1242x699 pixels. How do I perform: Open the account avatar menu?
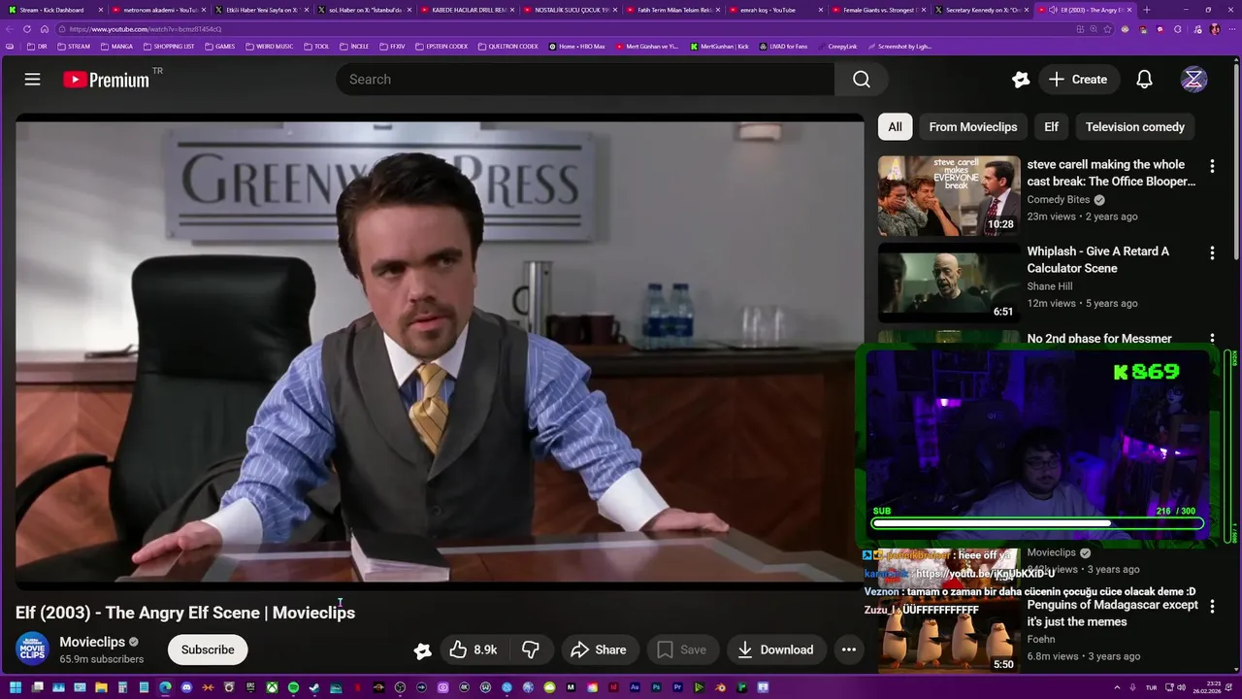pos(1193,80)
